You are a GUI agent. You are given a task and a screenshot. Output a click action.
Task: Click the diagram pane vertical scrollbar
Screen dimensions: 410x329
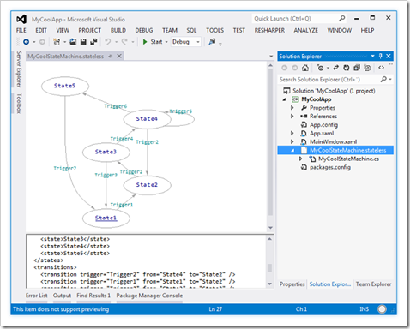(270, 142)
